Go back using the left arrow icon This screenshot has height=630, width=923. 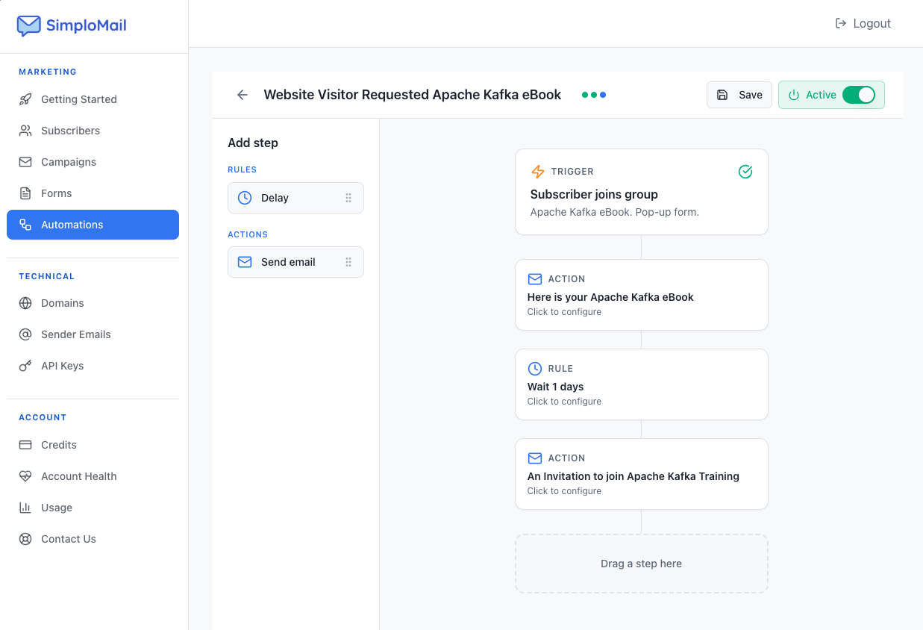pyautogui.click(x=243, y=95)
